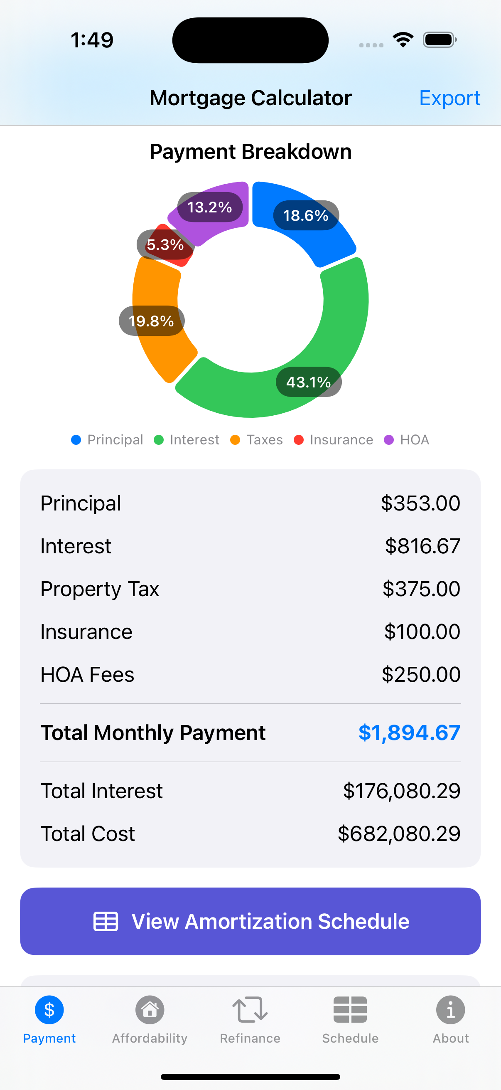The image size is (501, 1090).
Task: Tap the Total Monthly Payment amount $1,894.67
Action: coord(409,732)
